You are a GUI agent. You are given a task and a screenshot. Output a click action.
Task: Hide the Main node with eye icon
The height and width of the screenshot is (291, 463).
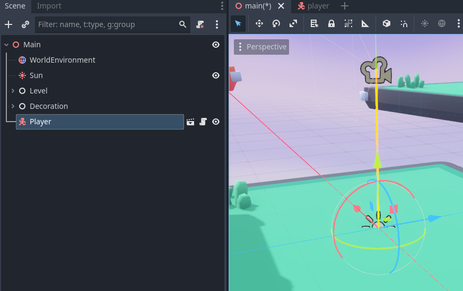click(x=216, y=45)
